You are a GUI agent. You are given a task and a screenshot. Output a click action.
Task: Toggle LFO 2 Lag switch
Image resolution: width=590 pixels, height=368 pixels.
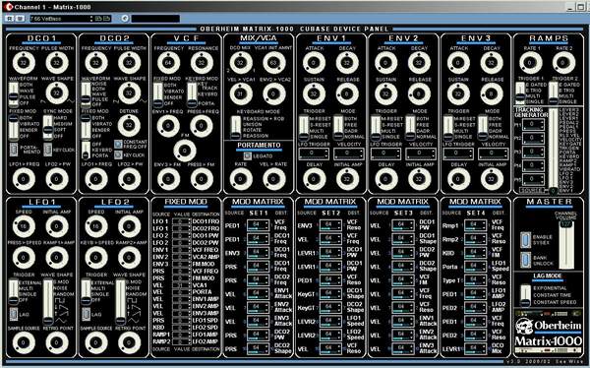86,313
